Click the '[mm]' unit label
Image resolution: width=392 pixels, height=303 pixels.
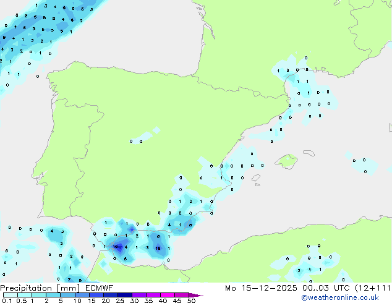tap(68, 288)
